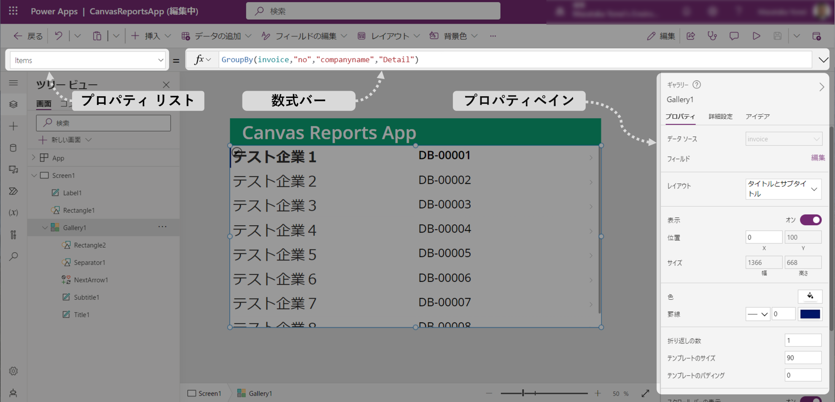Viewport: 835px width, 402px height.
Task: Select Label1 in tree view
Action: pyautogui.click(x=72, y=193)
